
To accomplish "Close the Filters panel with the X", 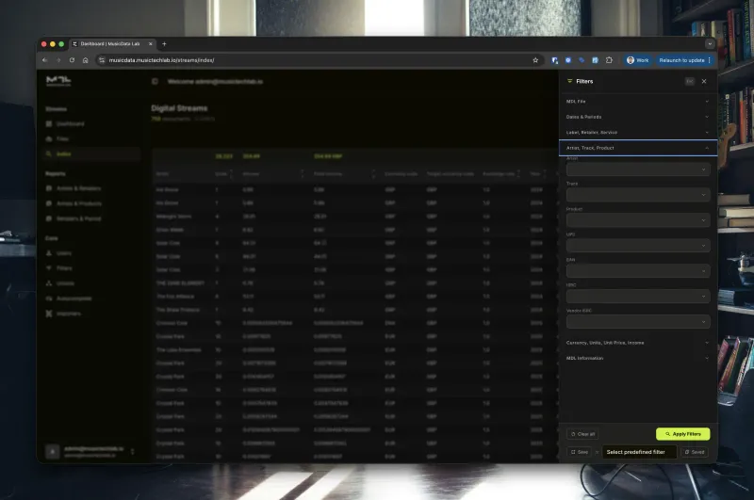I will 704,81.
